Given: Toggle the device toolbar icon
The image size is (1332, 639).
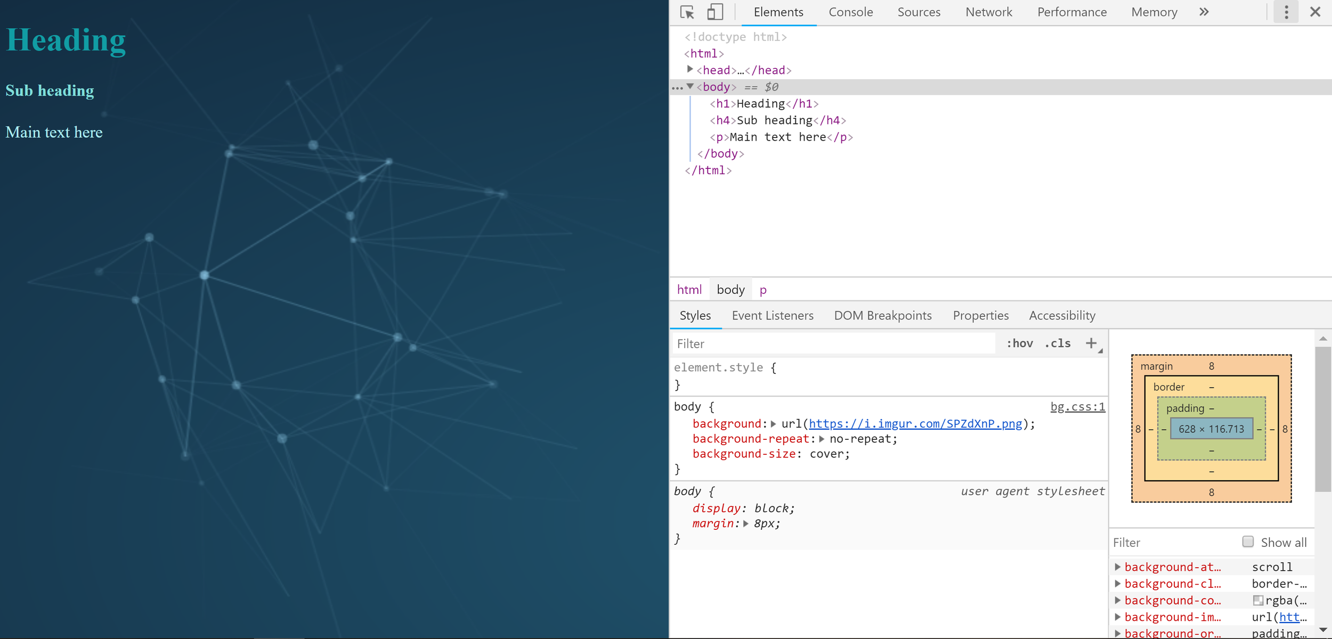Looking at the screenshot, I should coord(714,12).
